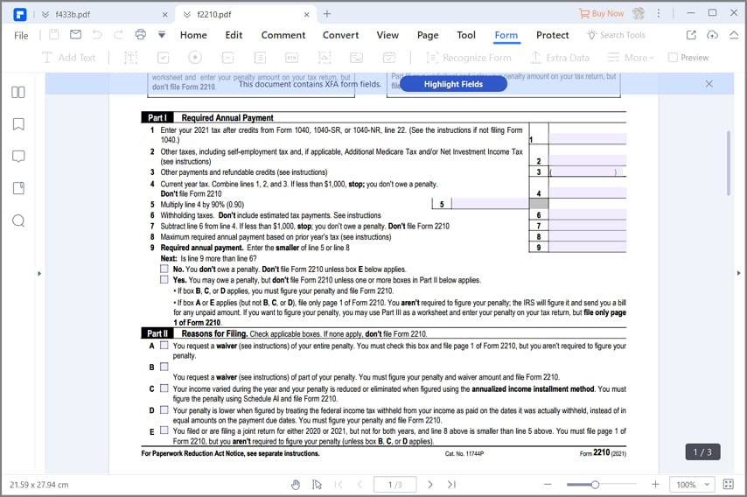Viewport: 747px width, 497px height.
Task: Switch to the Comment tab
Action: click(283, 35)
